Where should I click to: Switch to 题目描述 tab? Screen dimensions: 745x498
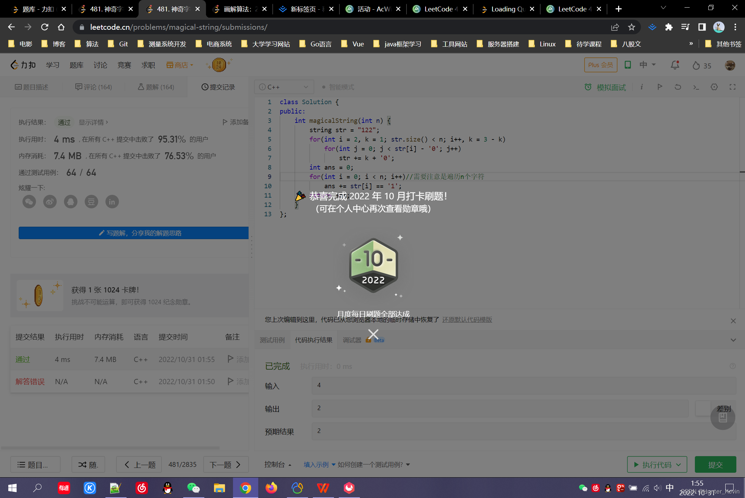[x=31, y=87]
